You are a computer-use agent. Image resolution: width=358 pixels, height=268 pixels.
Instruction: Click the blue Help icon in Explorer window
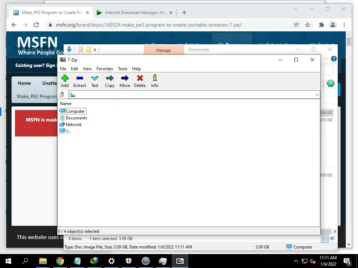click(x=334, y=59)
